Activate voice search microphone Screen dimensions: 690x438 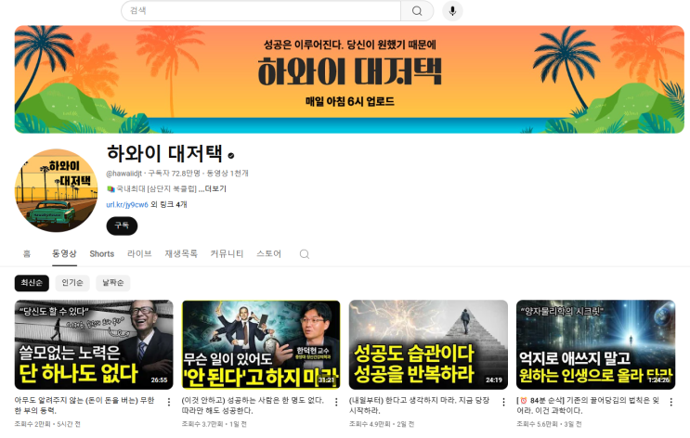452,11
